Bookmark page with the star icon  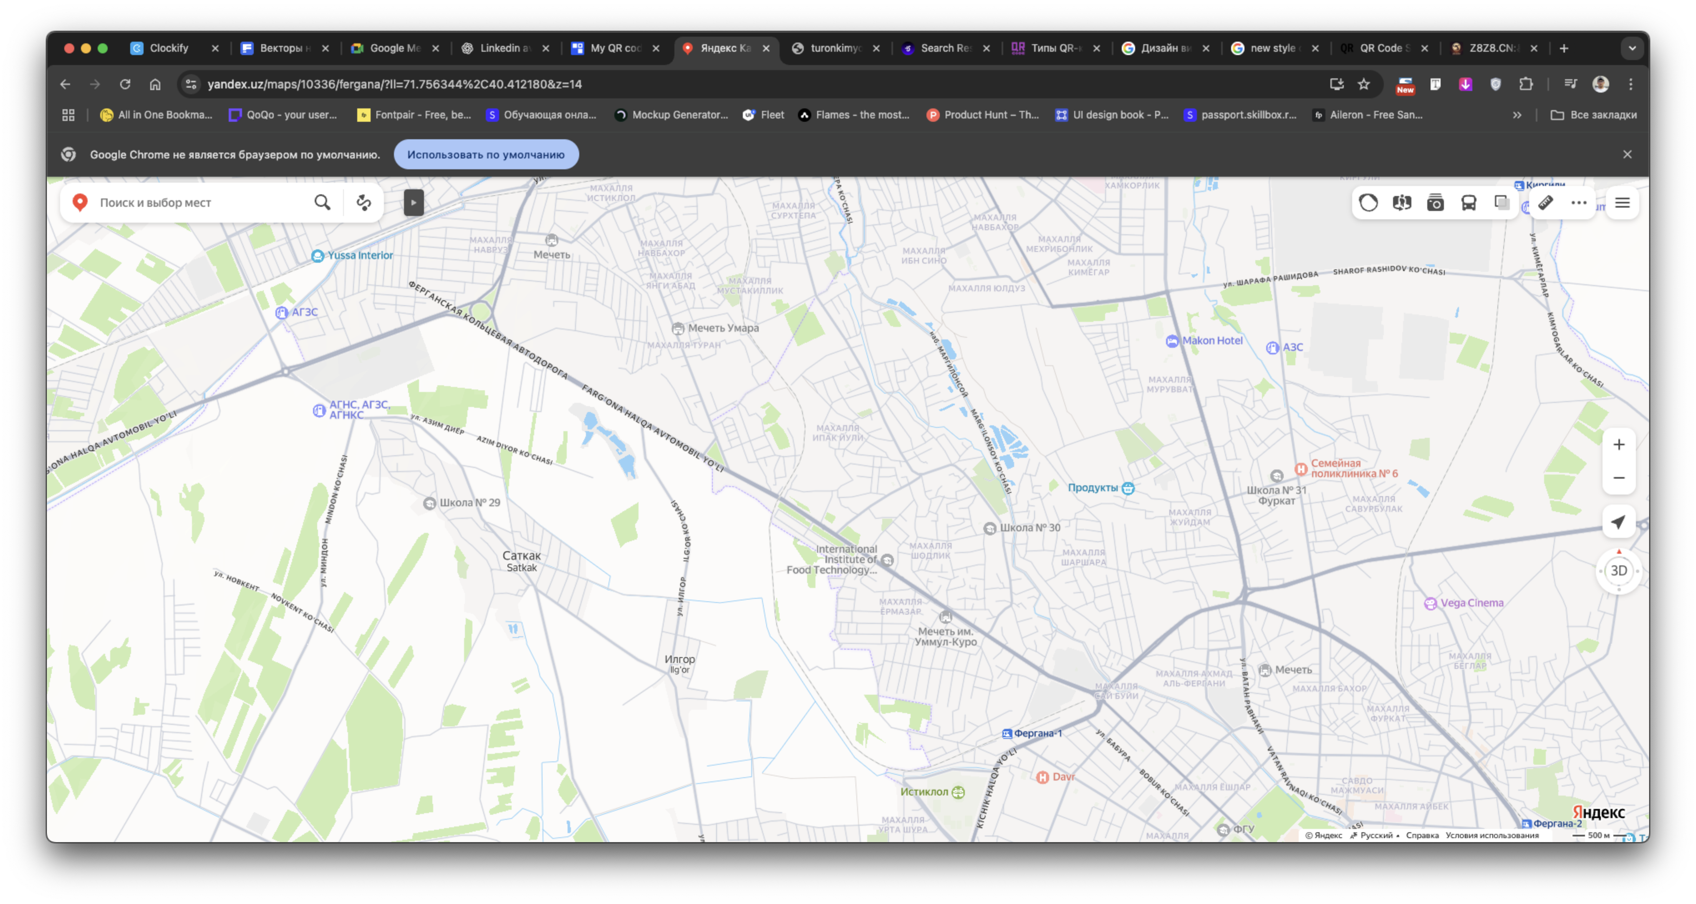click(x=1363, y=84)
